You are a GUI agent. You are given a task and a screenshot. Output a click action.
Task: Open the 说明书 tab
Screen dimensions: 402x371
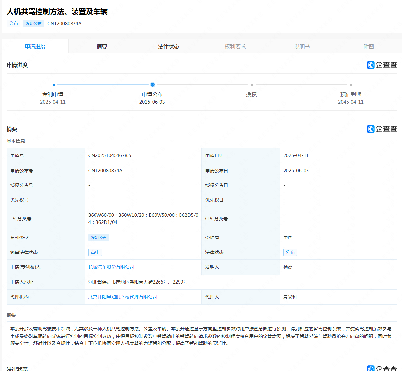pyautogui.click(x=302, y=46)
